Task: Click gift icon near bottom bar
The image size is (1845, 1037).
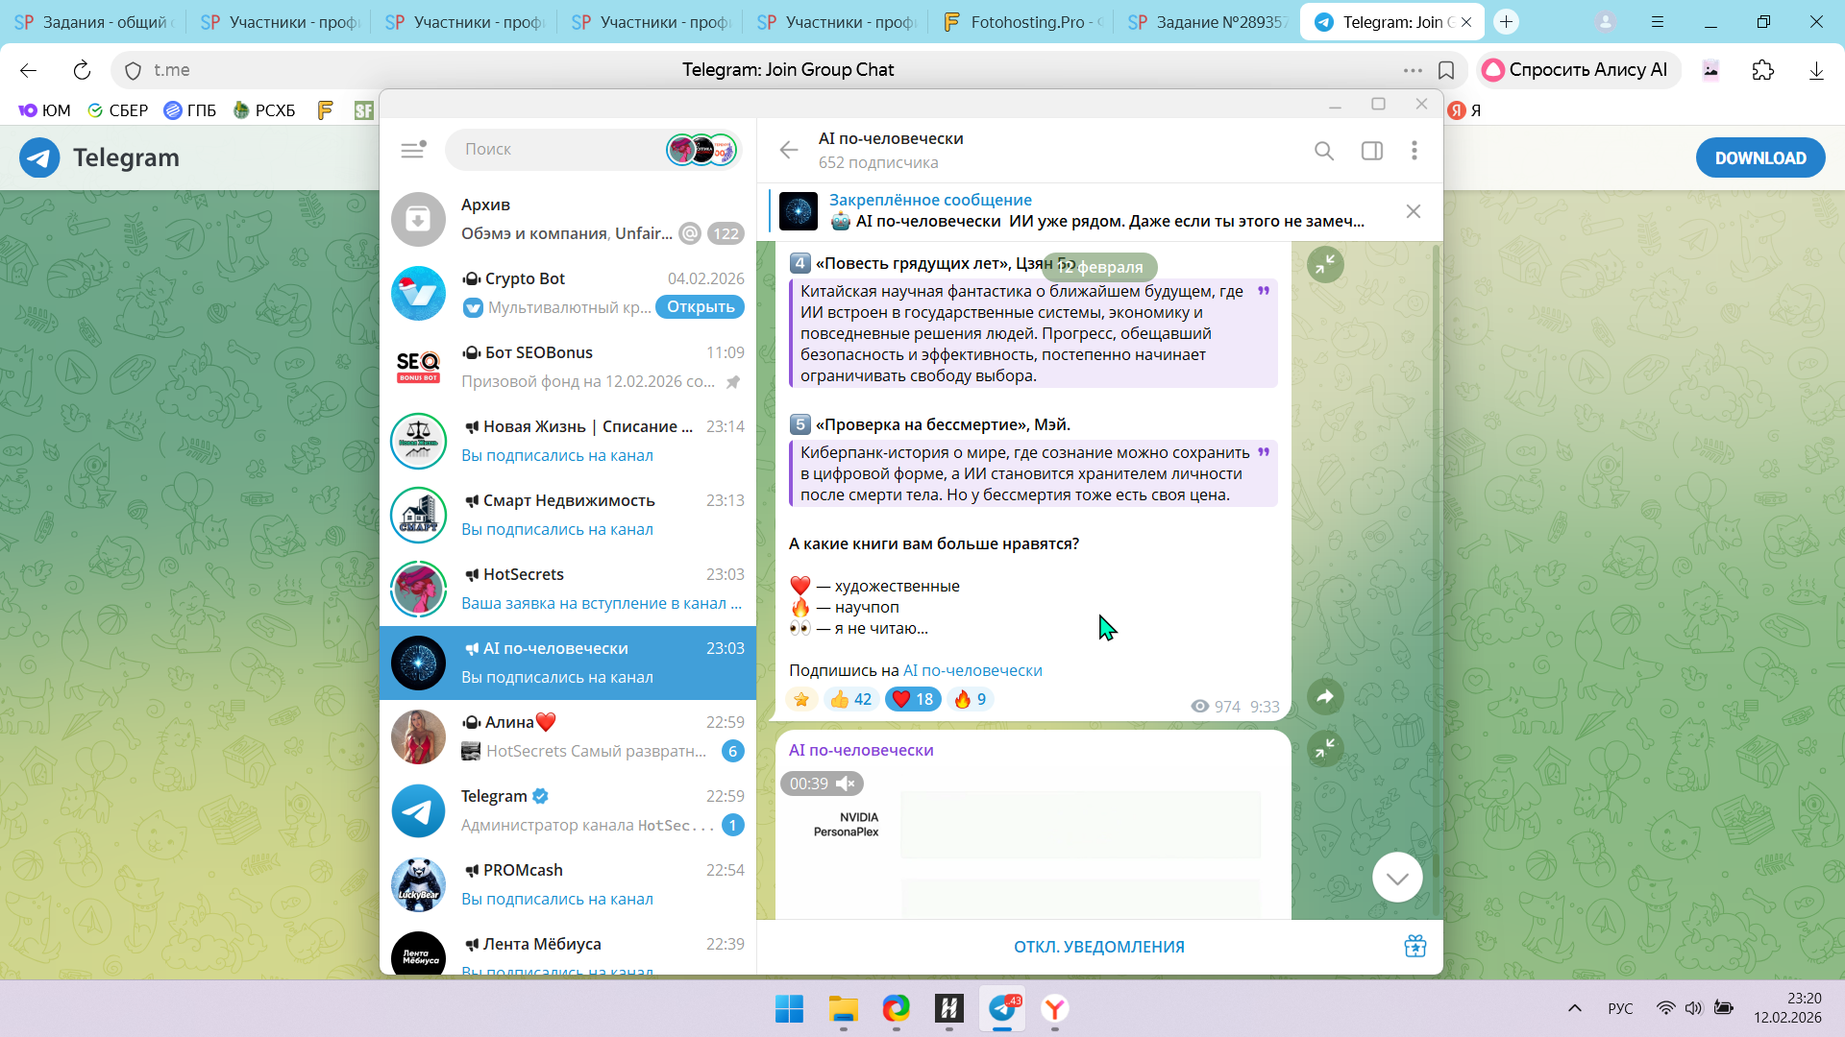Action: point(1414,947)
